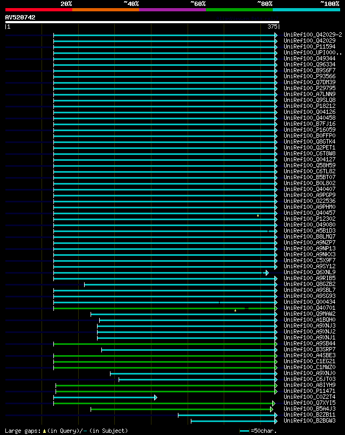The width and height of the screenshot is (345, 435).
Task: Click yellow query gap marker in Q40457 row
Action: (258, 215)
